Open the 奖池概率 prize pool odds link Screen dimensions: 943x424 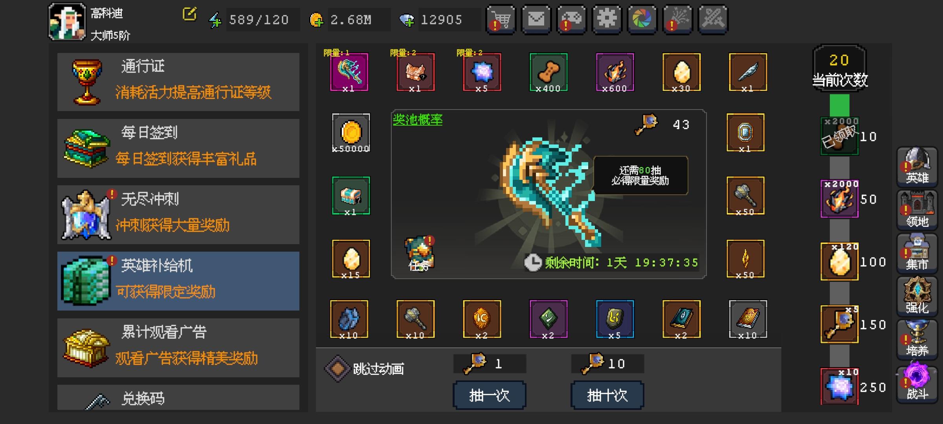click(418, 120)
